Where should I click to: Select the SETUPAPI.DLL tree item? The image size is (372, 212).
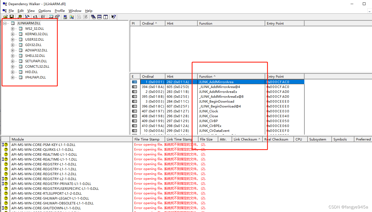36,61
